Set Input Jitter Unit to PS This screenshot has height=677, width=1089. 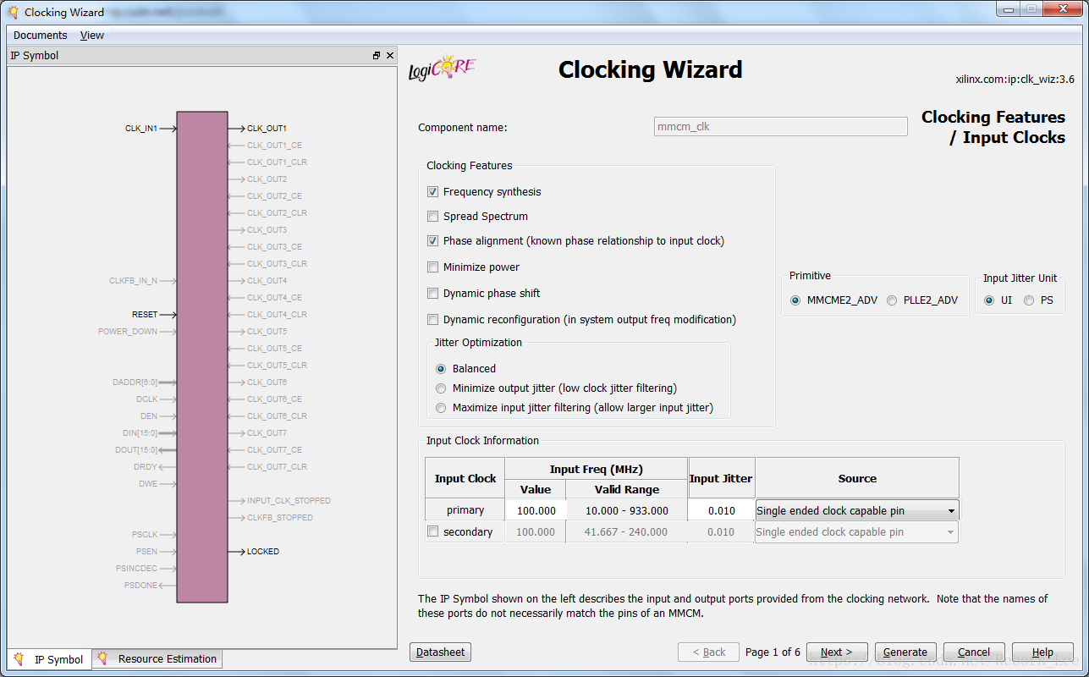(1029, 300)
